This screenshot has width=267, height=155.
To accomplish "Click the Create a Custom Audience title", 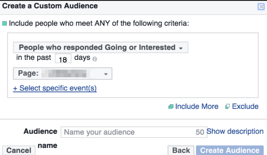I will pyautogui.click(x=50, y=6).
